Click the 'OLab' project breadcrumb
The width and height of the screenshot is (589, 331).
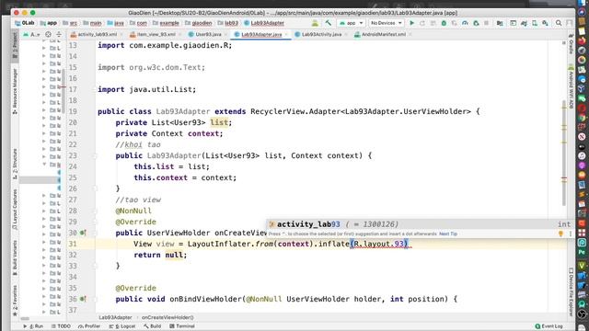25,23
